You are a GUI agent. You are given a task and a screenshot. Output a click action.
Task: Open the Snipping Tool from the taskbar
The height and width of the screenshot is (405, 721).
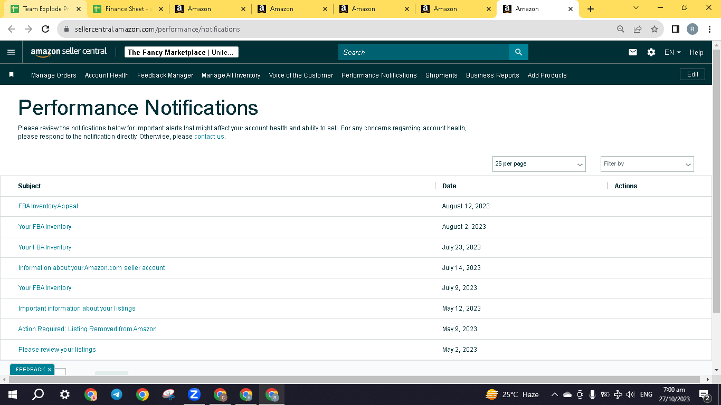point(168,394)
